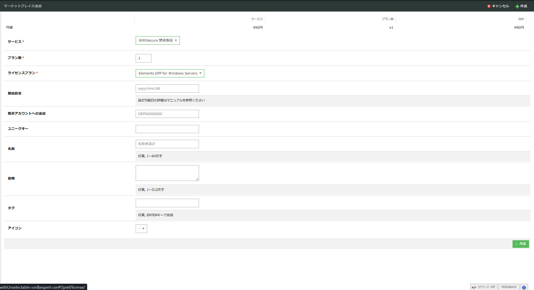Focus the 開始目安 date field
Viewport: 534px width, 290px height.
pos(167,89)
